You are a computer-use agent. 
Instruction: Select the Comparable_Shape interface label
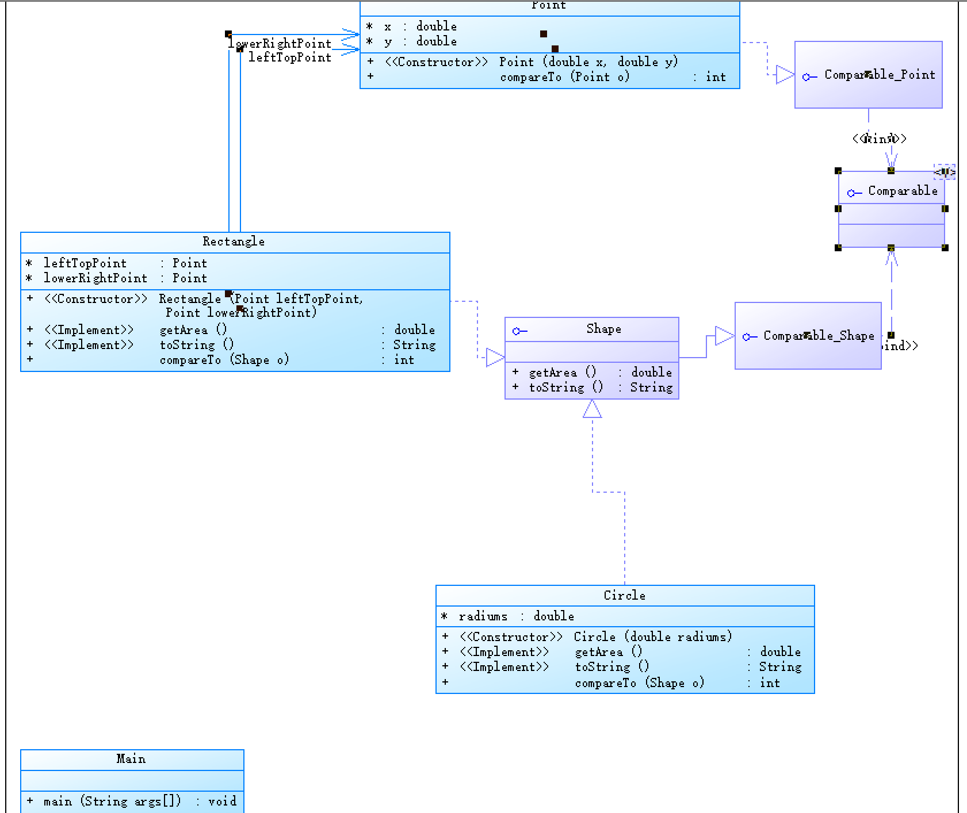click(819, 336)
